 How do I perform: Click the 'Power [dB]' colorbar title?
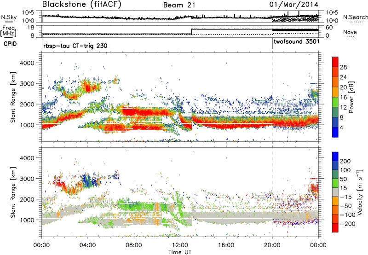pyautogui.click(x=351, y=97)
